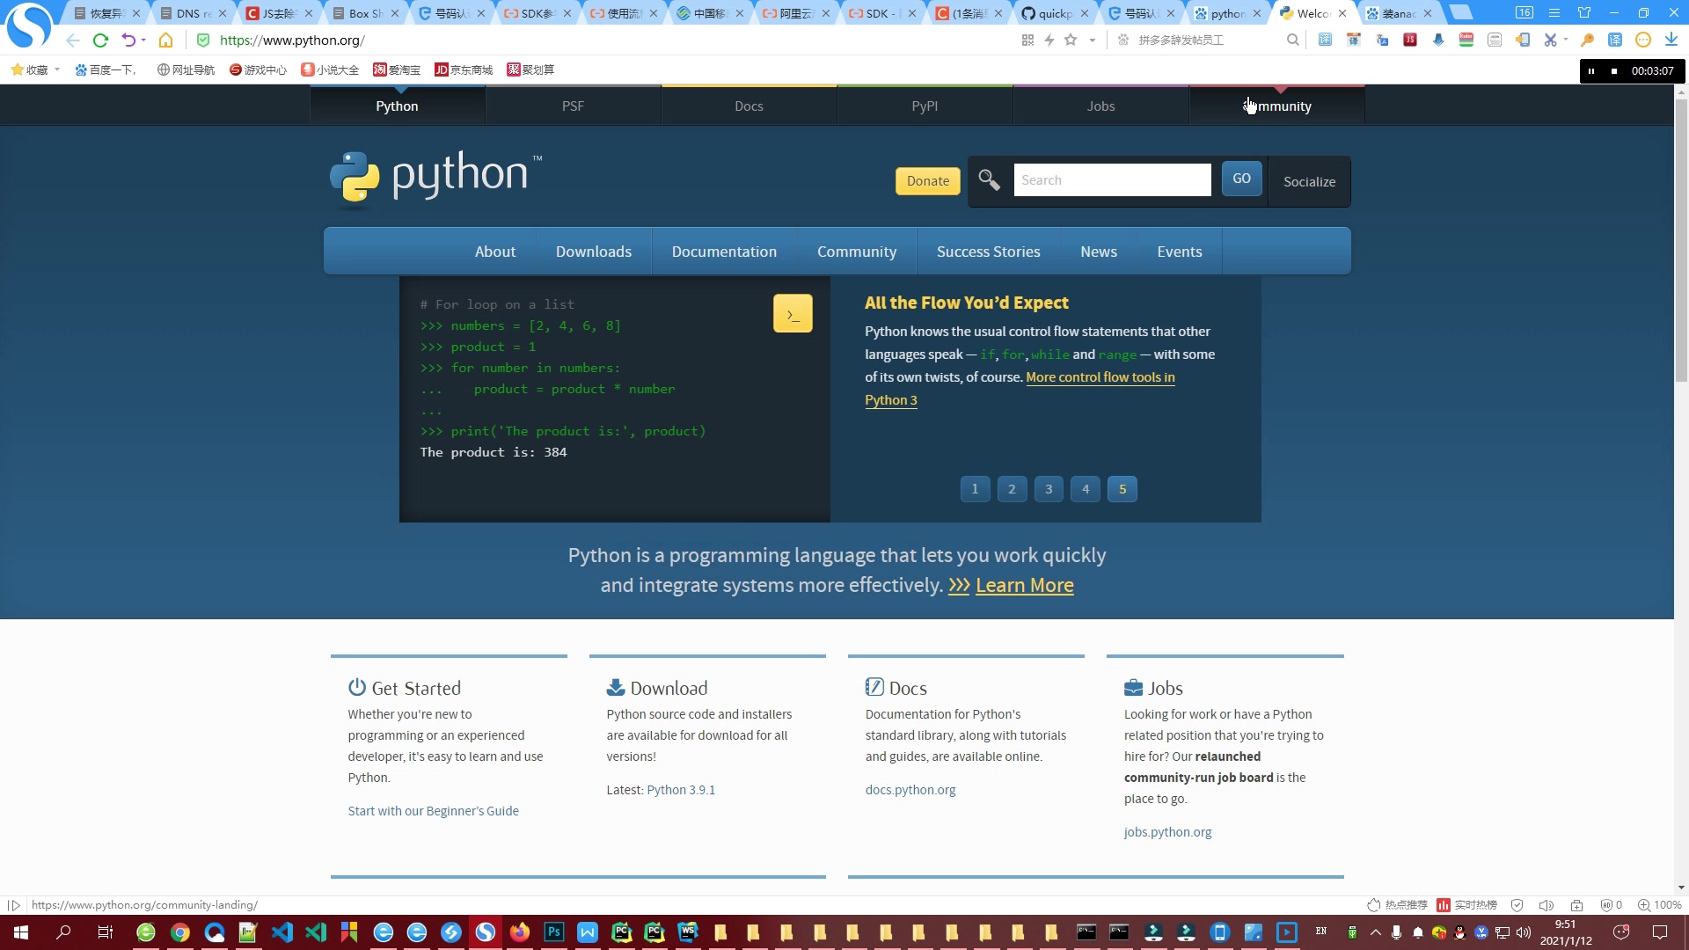Show hidden system tray icons chevron
The image size is (1689, 950).
[x=1376, y=932]
